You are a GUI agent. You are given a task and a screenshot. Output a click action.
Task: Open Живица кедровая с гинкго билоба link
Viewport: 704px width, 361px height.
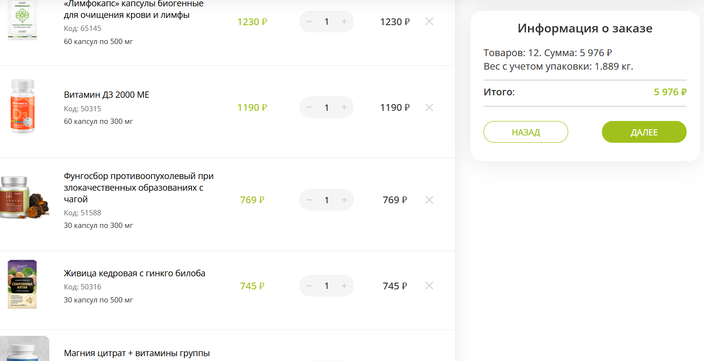(134, 273)
